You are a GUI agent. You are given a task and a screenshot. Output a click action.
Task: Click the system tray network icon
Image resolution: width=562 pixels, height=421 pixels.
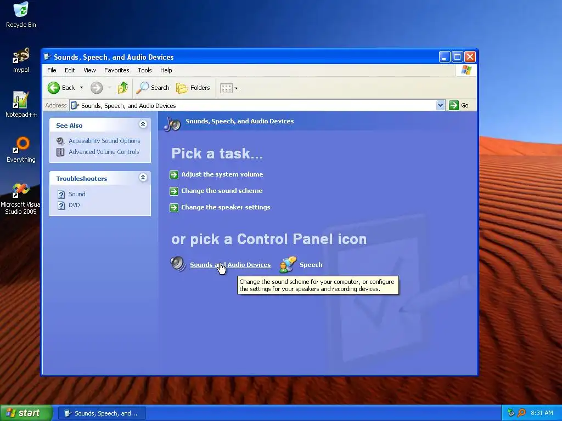click(x=511, y=413)
